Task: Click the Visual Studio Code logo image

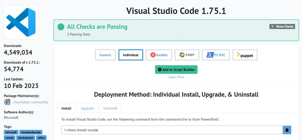Action: click(x=21, y=22)
